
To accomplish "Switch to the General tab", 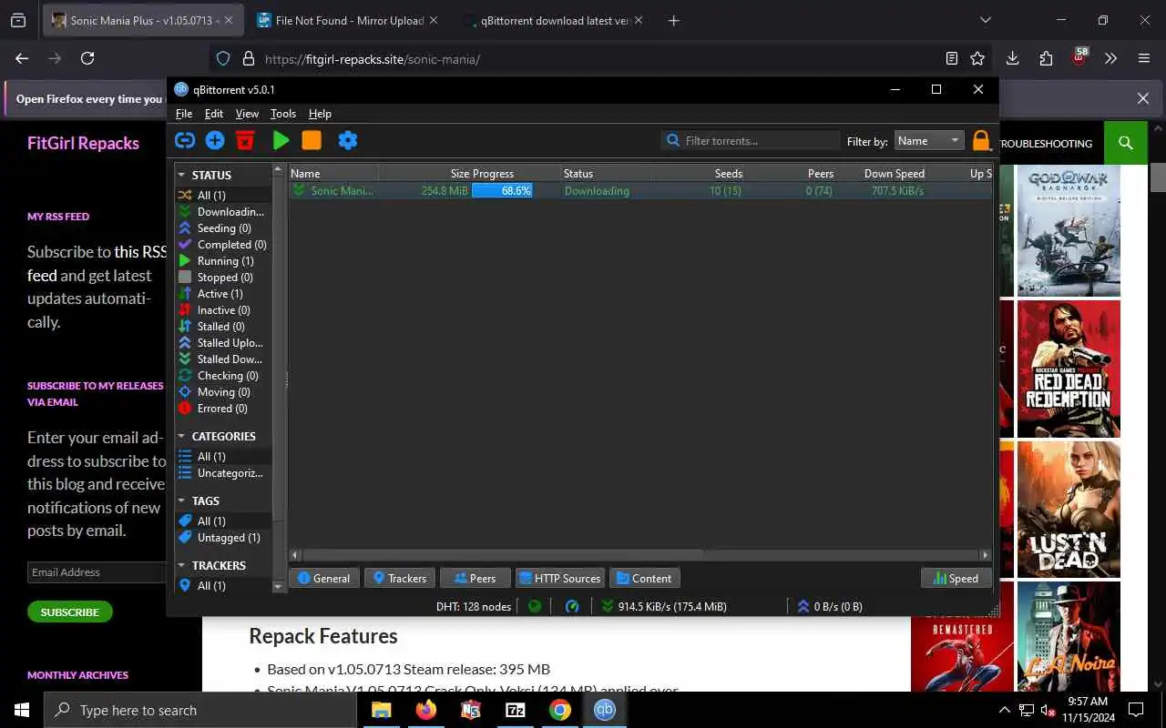I will pyautogui.click(x=323, y=578).
